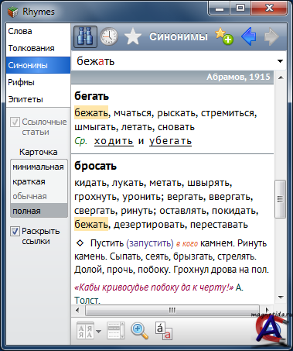Image resolution: width=293 pixels, height=351 pixels.
Task: Click the vertical scrollbar down arrow
Action: [281, 298]
